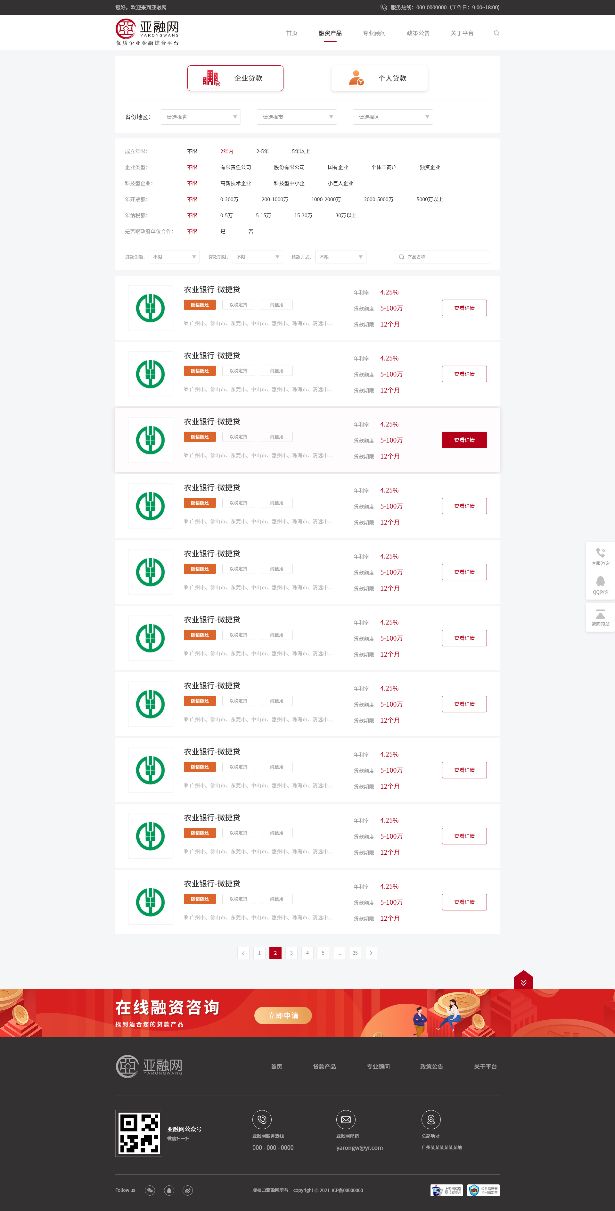Click the Weibo icon in footer

click(x=187, y=1190)
